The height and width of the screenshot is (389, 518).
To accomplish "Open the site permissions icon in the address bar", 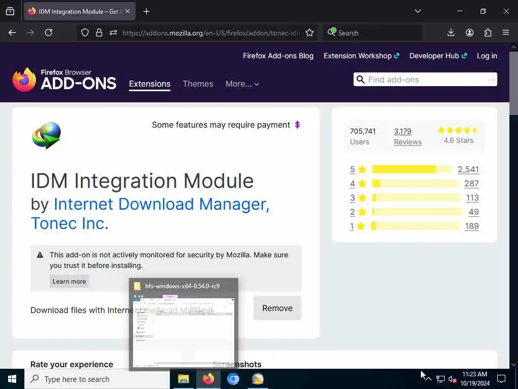I will pos(113,33).
